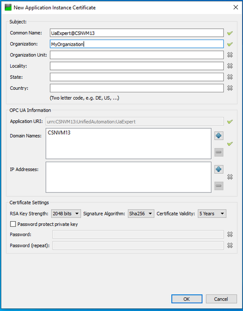Click the green checkmark beside Application URI
The width and height of the screenshot is (243, 311).
[x=230, y=121]
